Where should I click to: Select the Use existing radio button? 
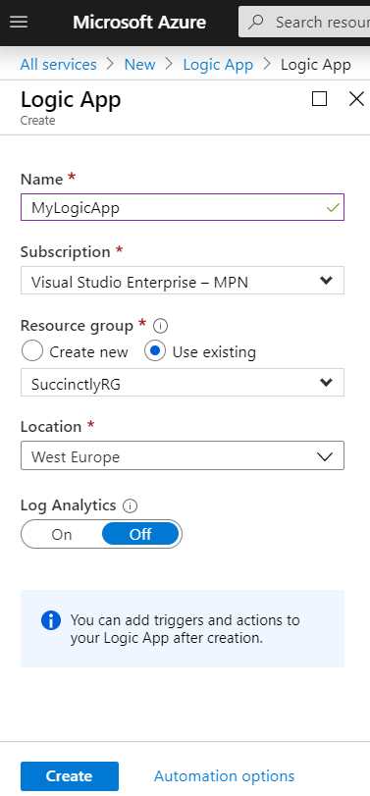click(x=154, y=351)
